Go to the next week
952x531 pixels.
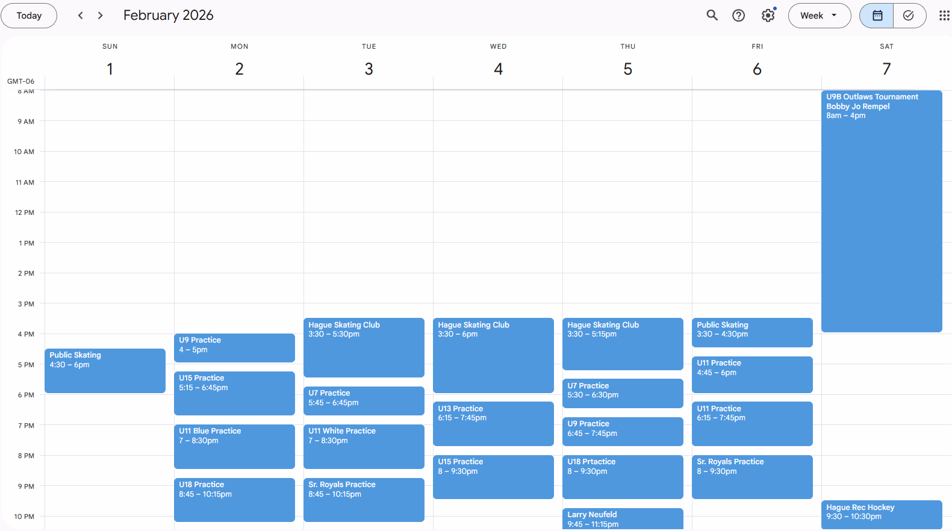point(101,16)
